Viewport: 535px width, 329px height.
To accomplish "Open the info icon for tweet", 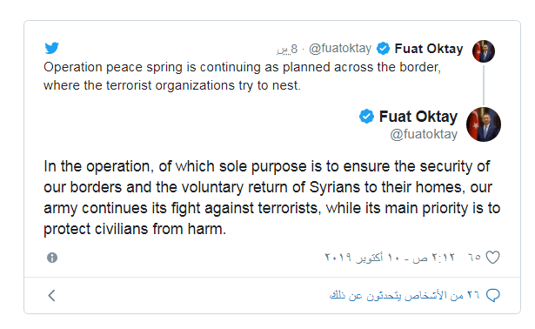I will [52, 258].
